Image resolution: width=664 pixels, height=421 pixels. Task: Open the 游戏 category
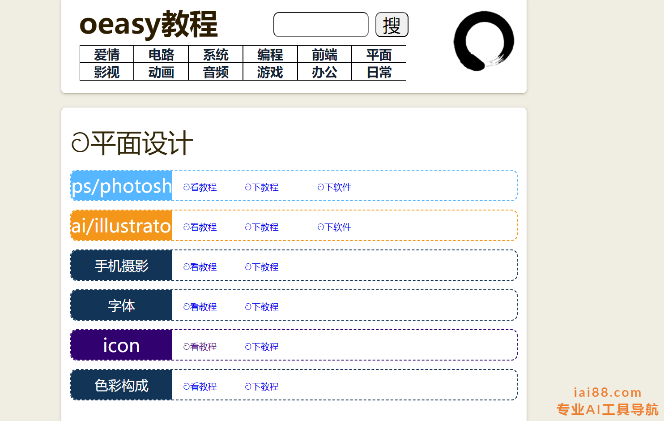coord(270,72)
